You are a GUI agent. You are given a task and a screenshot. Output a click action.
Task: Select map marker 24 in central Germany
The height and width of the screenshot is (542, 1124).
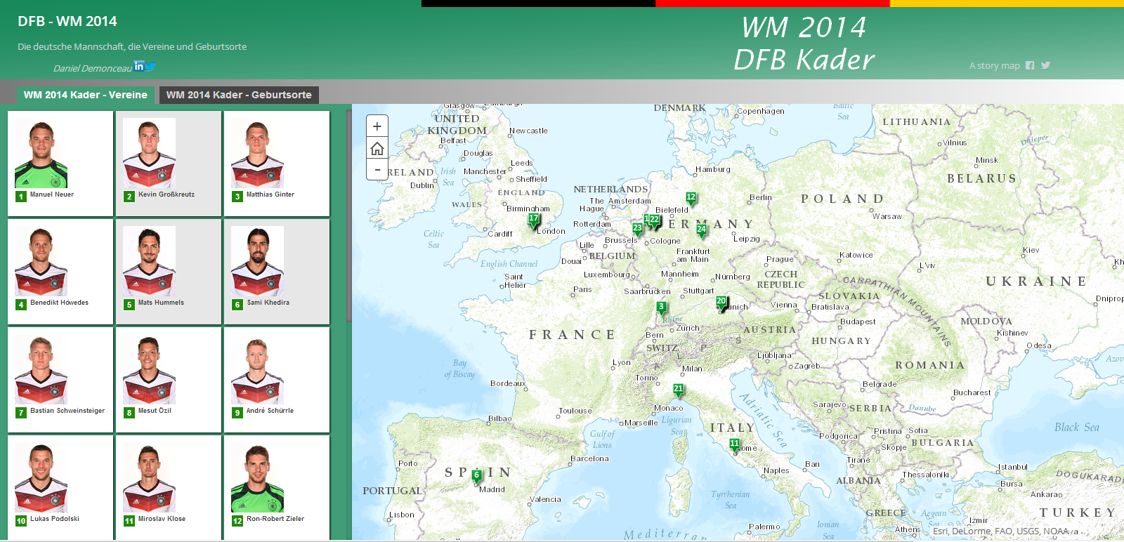point(701,231)
